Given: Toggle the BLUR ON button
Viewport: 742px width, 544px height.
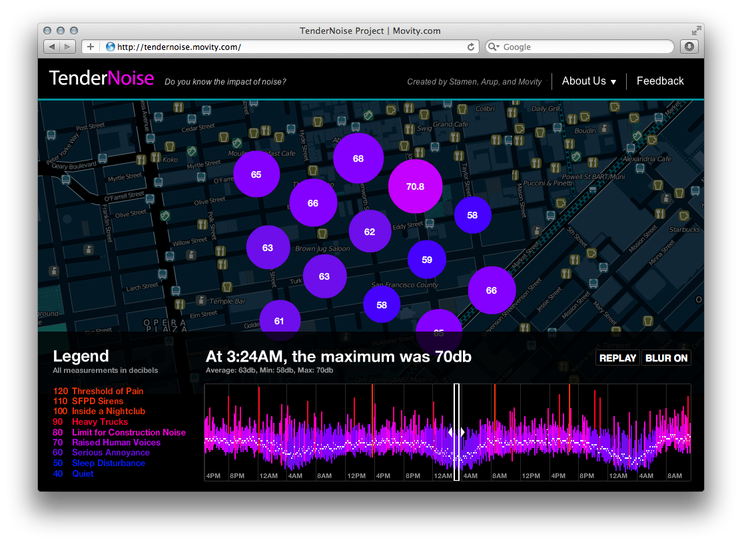Looking at the screenshot, I should coord(666,358).
